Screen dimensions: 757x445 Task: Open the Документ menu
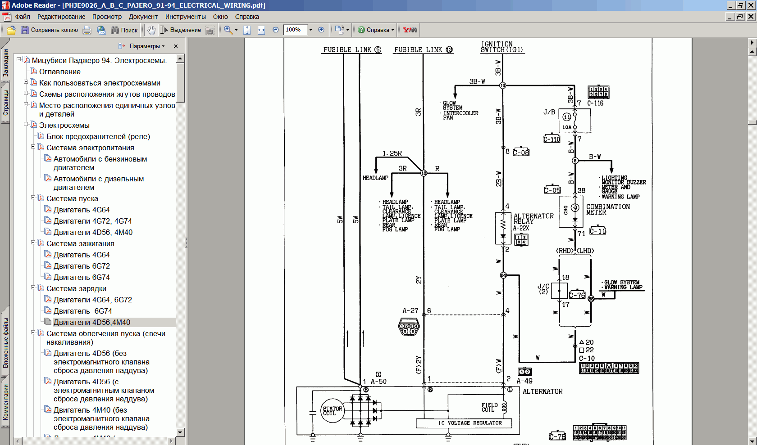tap(143, 17)
